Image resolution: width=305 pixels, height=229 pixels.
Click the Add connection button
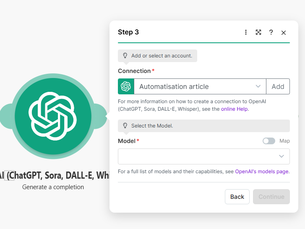pos(278,86)
